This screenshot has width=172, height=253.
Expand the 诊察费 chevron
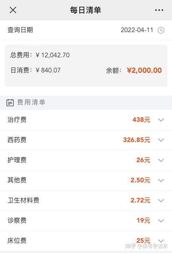[x=161, y=221]
